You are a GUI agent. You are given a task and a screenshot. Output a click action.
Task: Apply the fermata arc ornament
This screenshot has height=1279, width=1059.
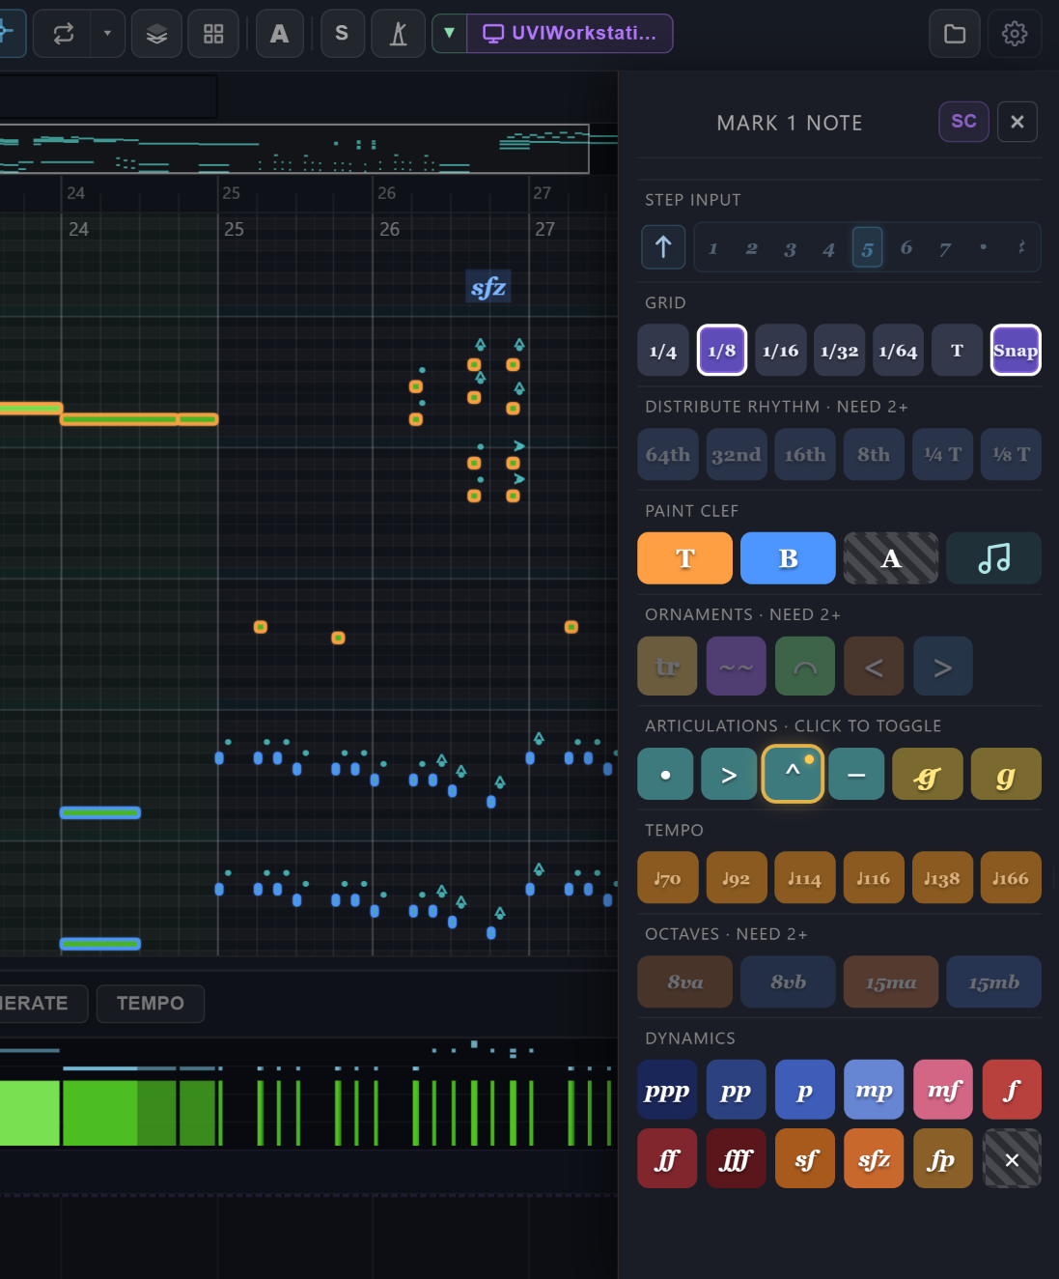click(805, 667)
